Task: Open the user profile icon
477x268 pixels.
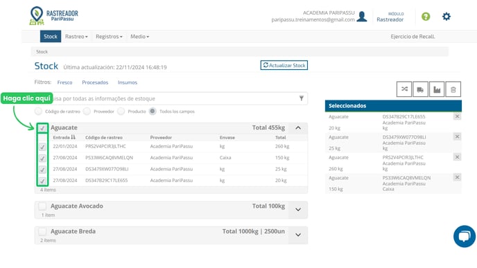Action: (362, 16)
